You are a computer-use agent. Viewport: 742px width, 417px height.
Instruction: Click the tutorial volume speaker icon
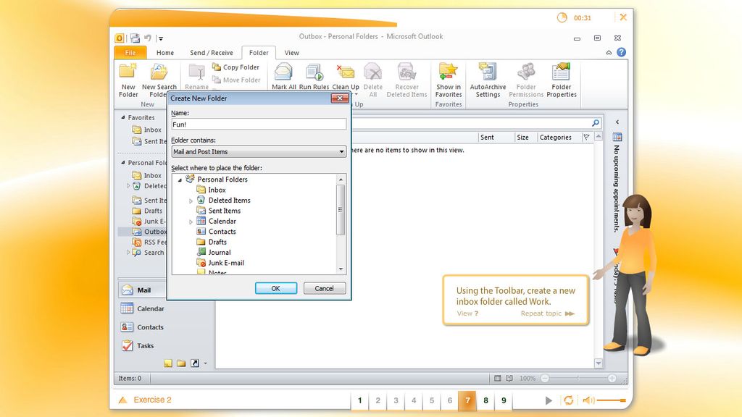588,400
